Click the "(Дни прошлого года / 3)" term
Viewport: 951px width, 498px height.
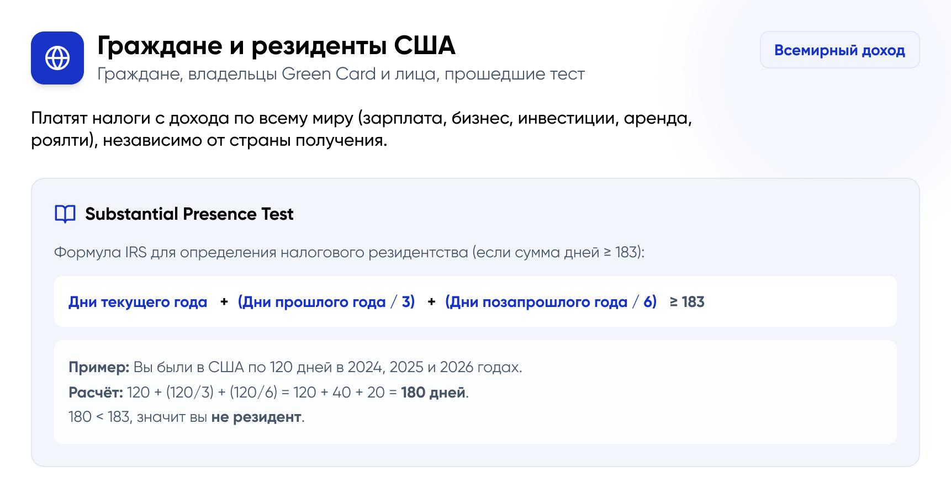pos(326,302)
